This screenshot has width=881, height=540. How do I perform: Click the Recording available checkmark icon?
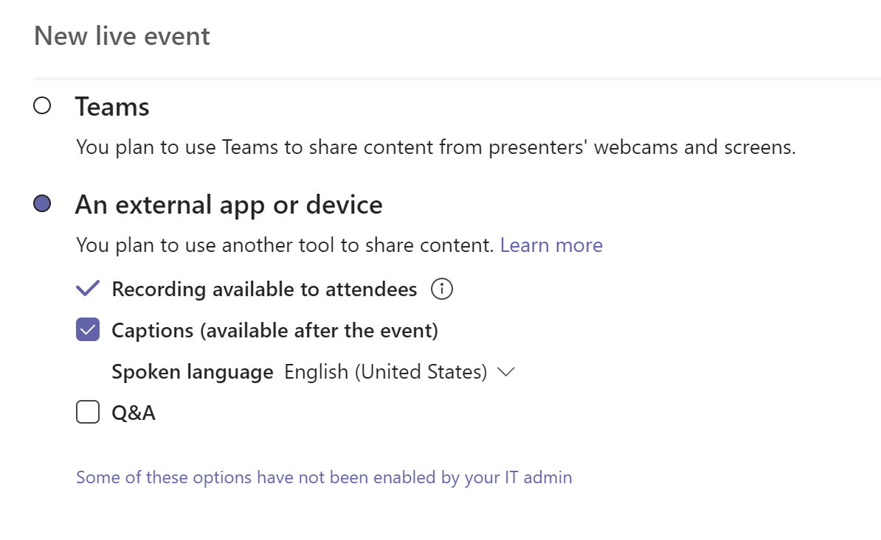coord(88,289)
